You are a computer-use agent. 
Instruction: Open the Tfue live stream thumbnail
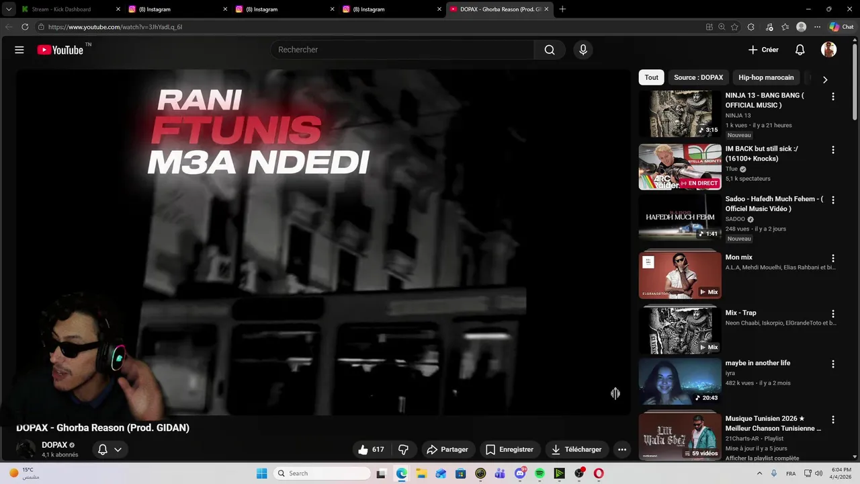click(680, 167)
